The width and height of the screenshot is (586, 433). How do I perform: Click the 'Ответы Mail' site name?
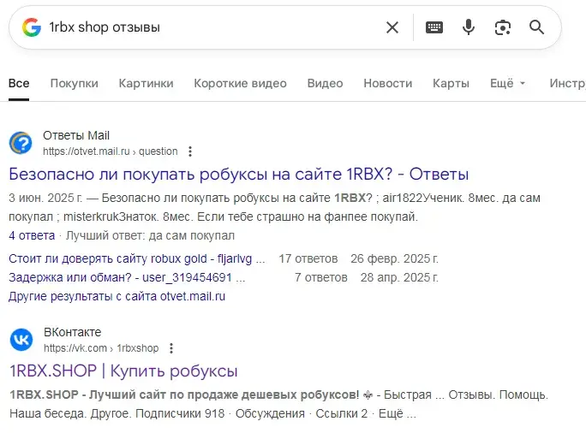(x=76, y=135)
